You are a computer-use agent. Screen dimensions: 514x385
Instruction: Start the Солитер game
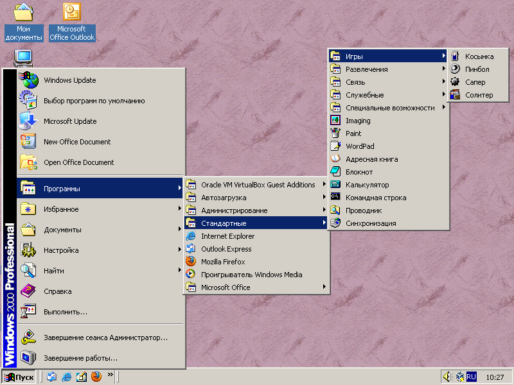click(478, 94)
